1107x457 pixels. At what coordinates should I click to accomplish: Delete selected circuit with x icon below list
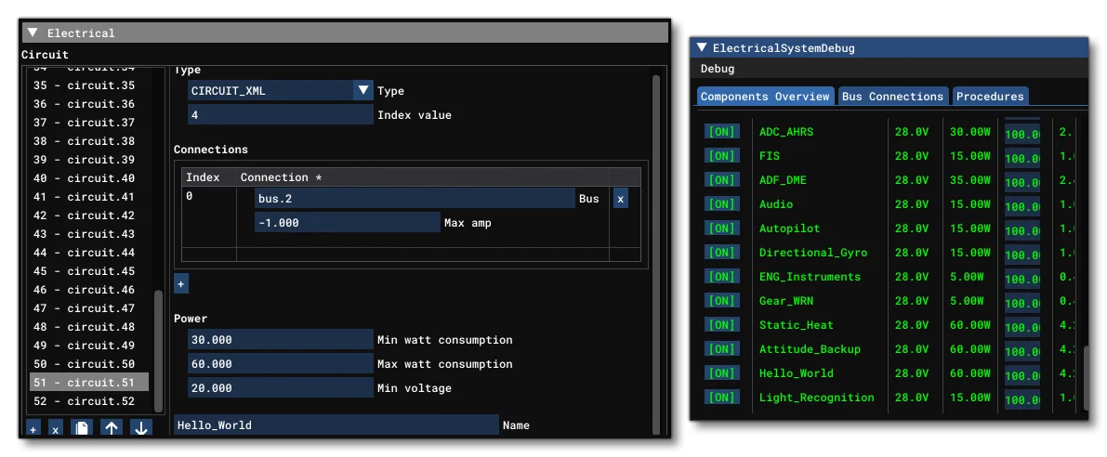click(x=56, y=429)
